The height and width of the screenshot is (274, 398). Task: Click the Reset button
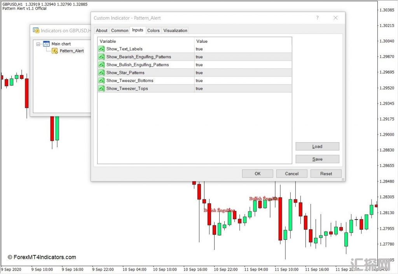tap(326, 174)
